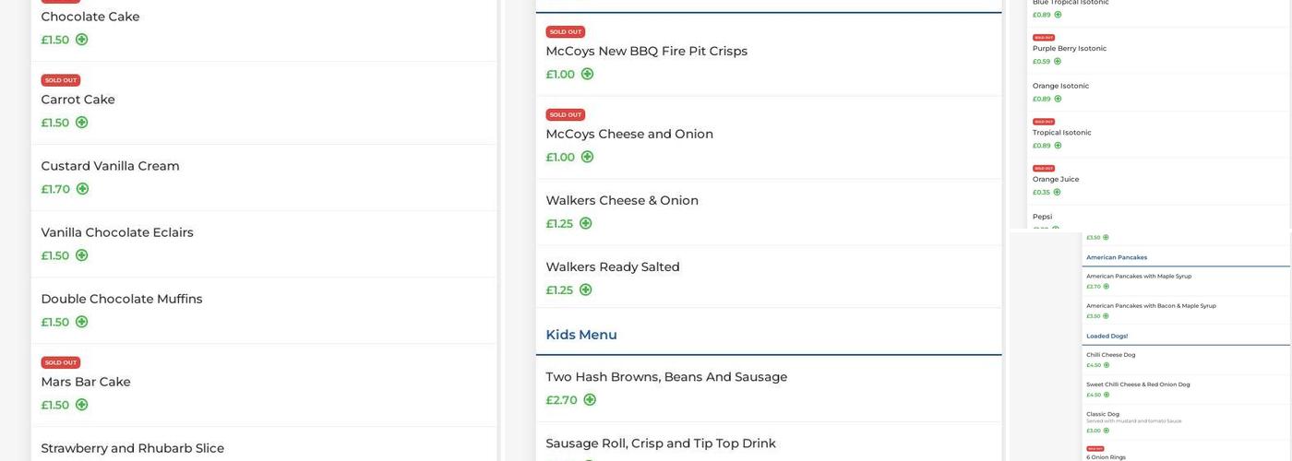The height and width of the screenshot is (461, 1292).
Task: Click plus icon beside Orange Isotonic
Action: pos(1058,99)
